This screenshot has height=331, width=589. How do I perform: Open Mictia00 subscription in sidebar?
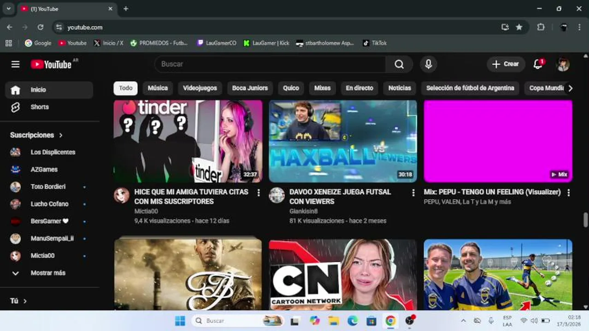click(49, 256)
